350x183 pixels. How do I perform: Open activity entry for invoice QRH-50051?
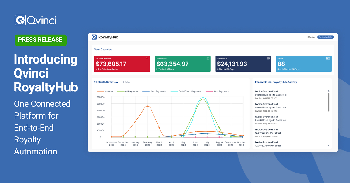(271, 95)
